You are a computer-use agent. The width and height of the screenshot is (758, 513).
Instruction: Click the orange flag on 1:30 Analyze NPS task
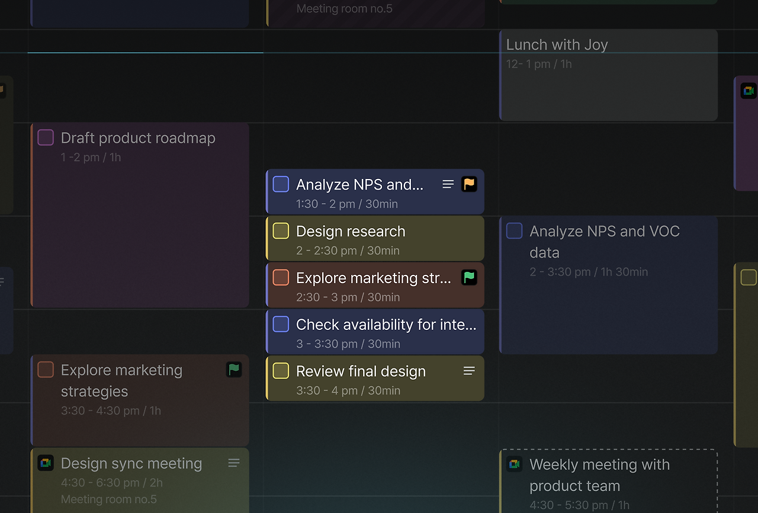point(469,184)
